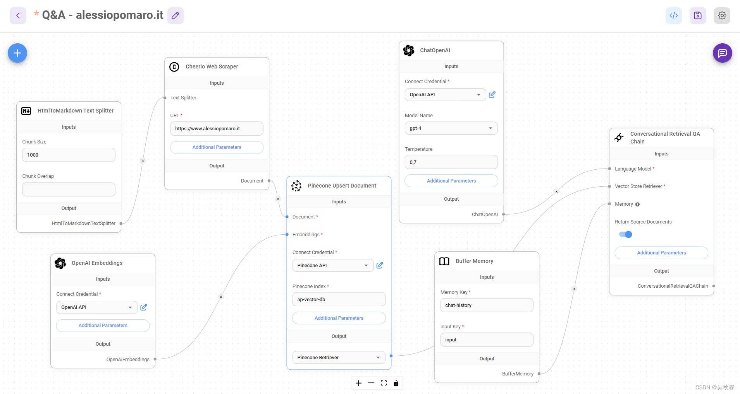Open OpenAI Embeddings credential dropdown

click(96, 307)
